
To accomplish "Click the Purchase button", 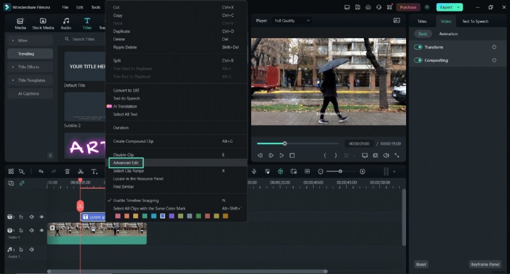I will click(408, 7).
